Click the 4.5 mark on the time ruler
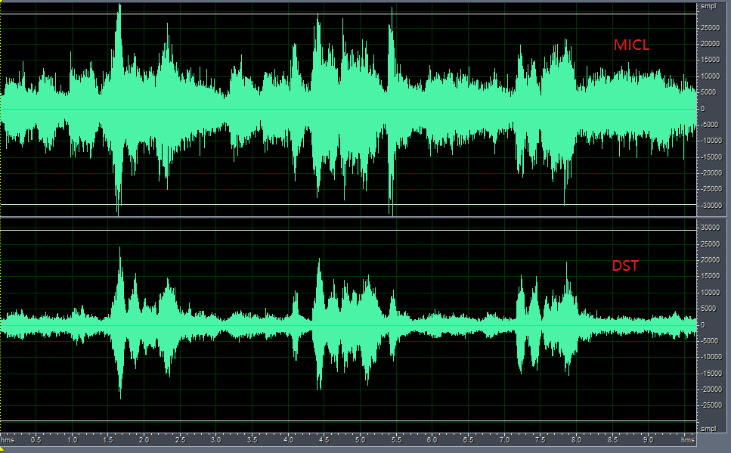 [324, 440]
